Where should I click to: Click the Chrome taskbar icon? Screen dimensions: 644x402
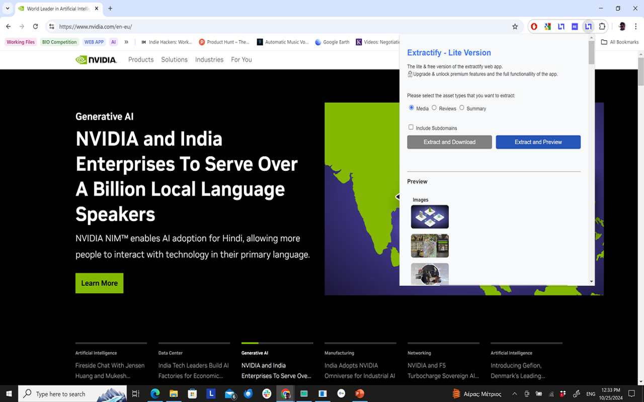(286, 394)
